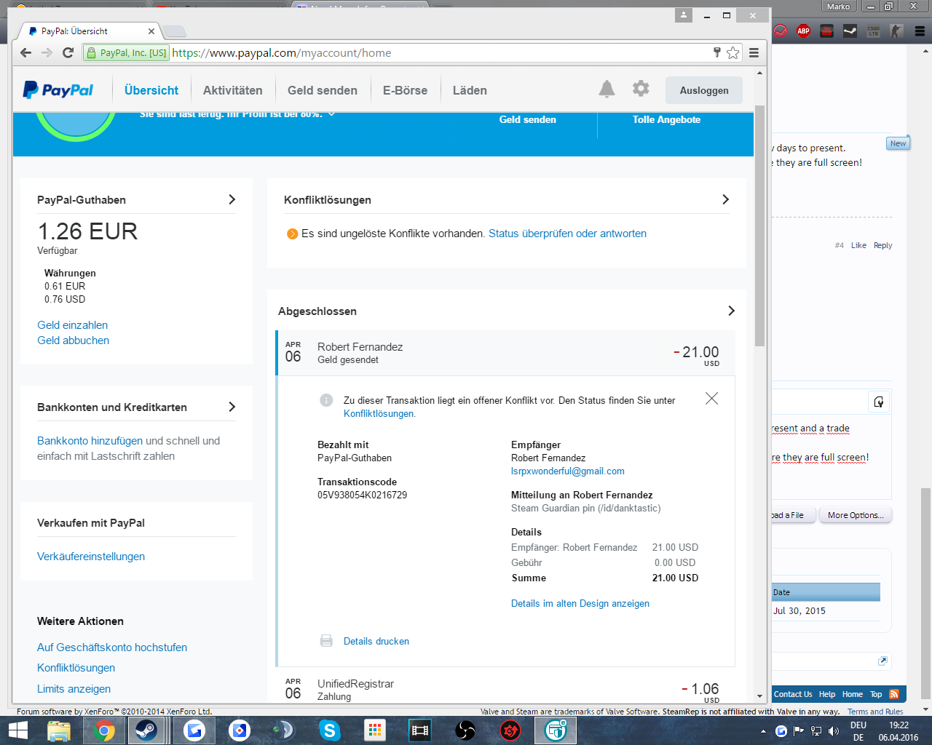Click the YouTube extension icon in background browser
The image size is (932, 745).
click(x=826, y=31)
